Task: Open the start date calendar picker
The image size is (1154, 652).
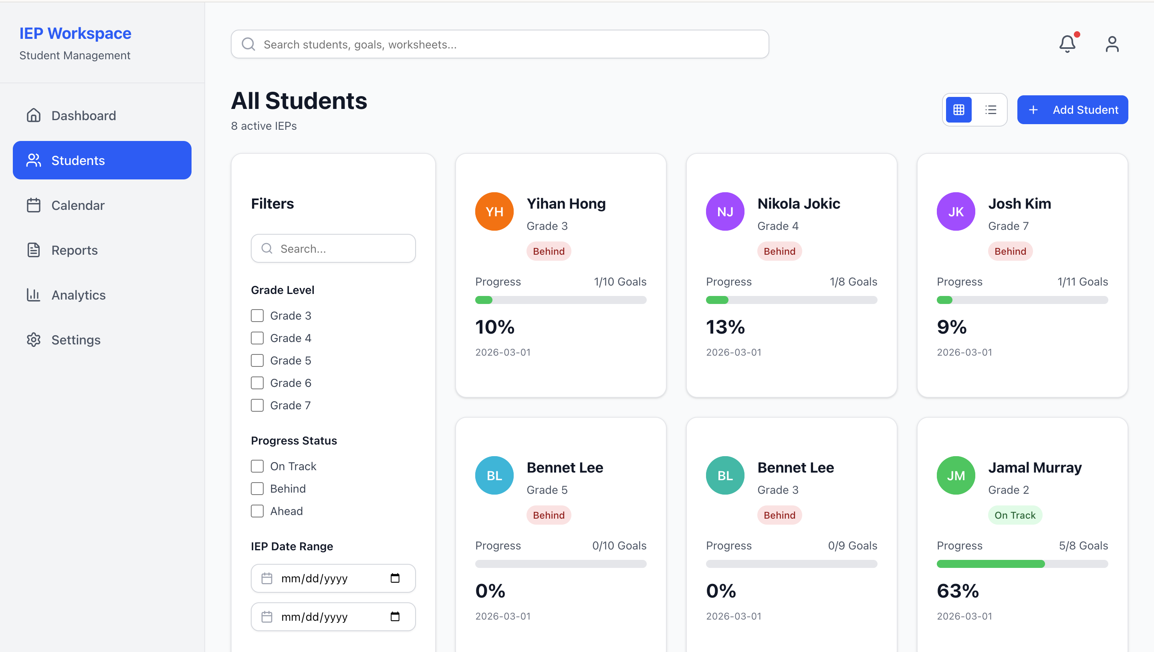Action: (x=395, y=578)
